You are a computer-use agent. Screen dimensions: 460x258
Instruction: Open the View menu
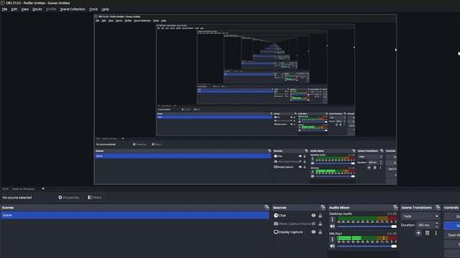25,9
